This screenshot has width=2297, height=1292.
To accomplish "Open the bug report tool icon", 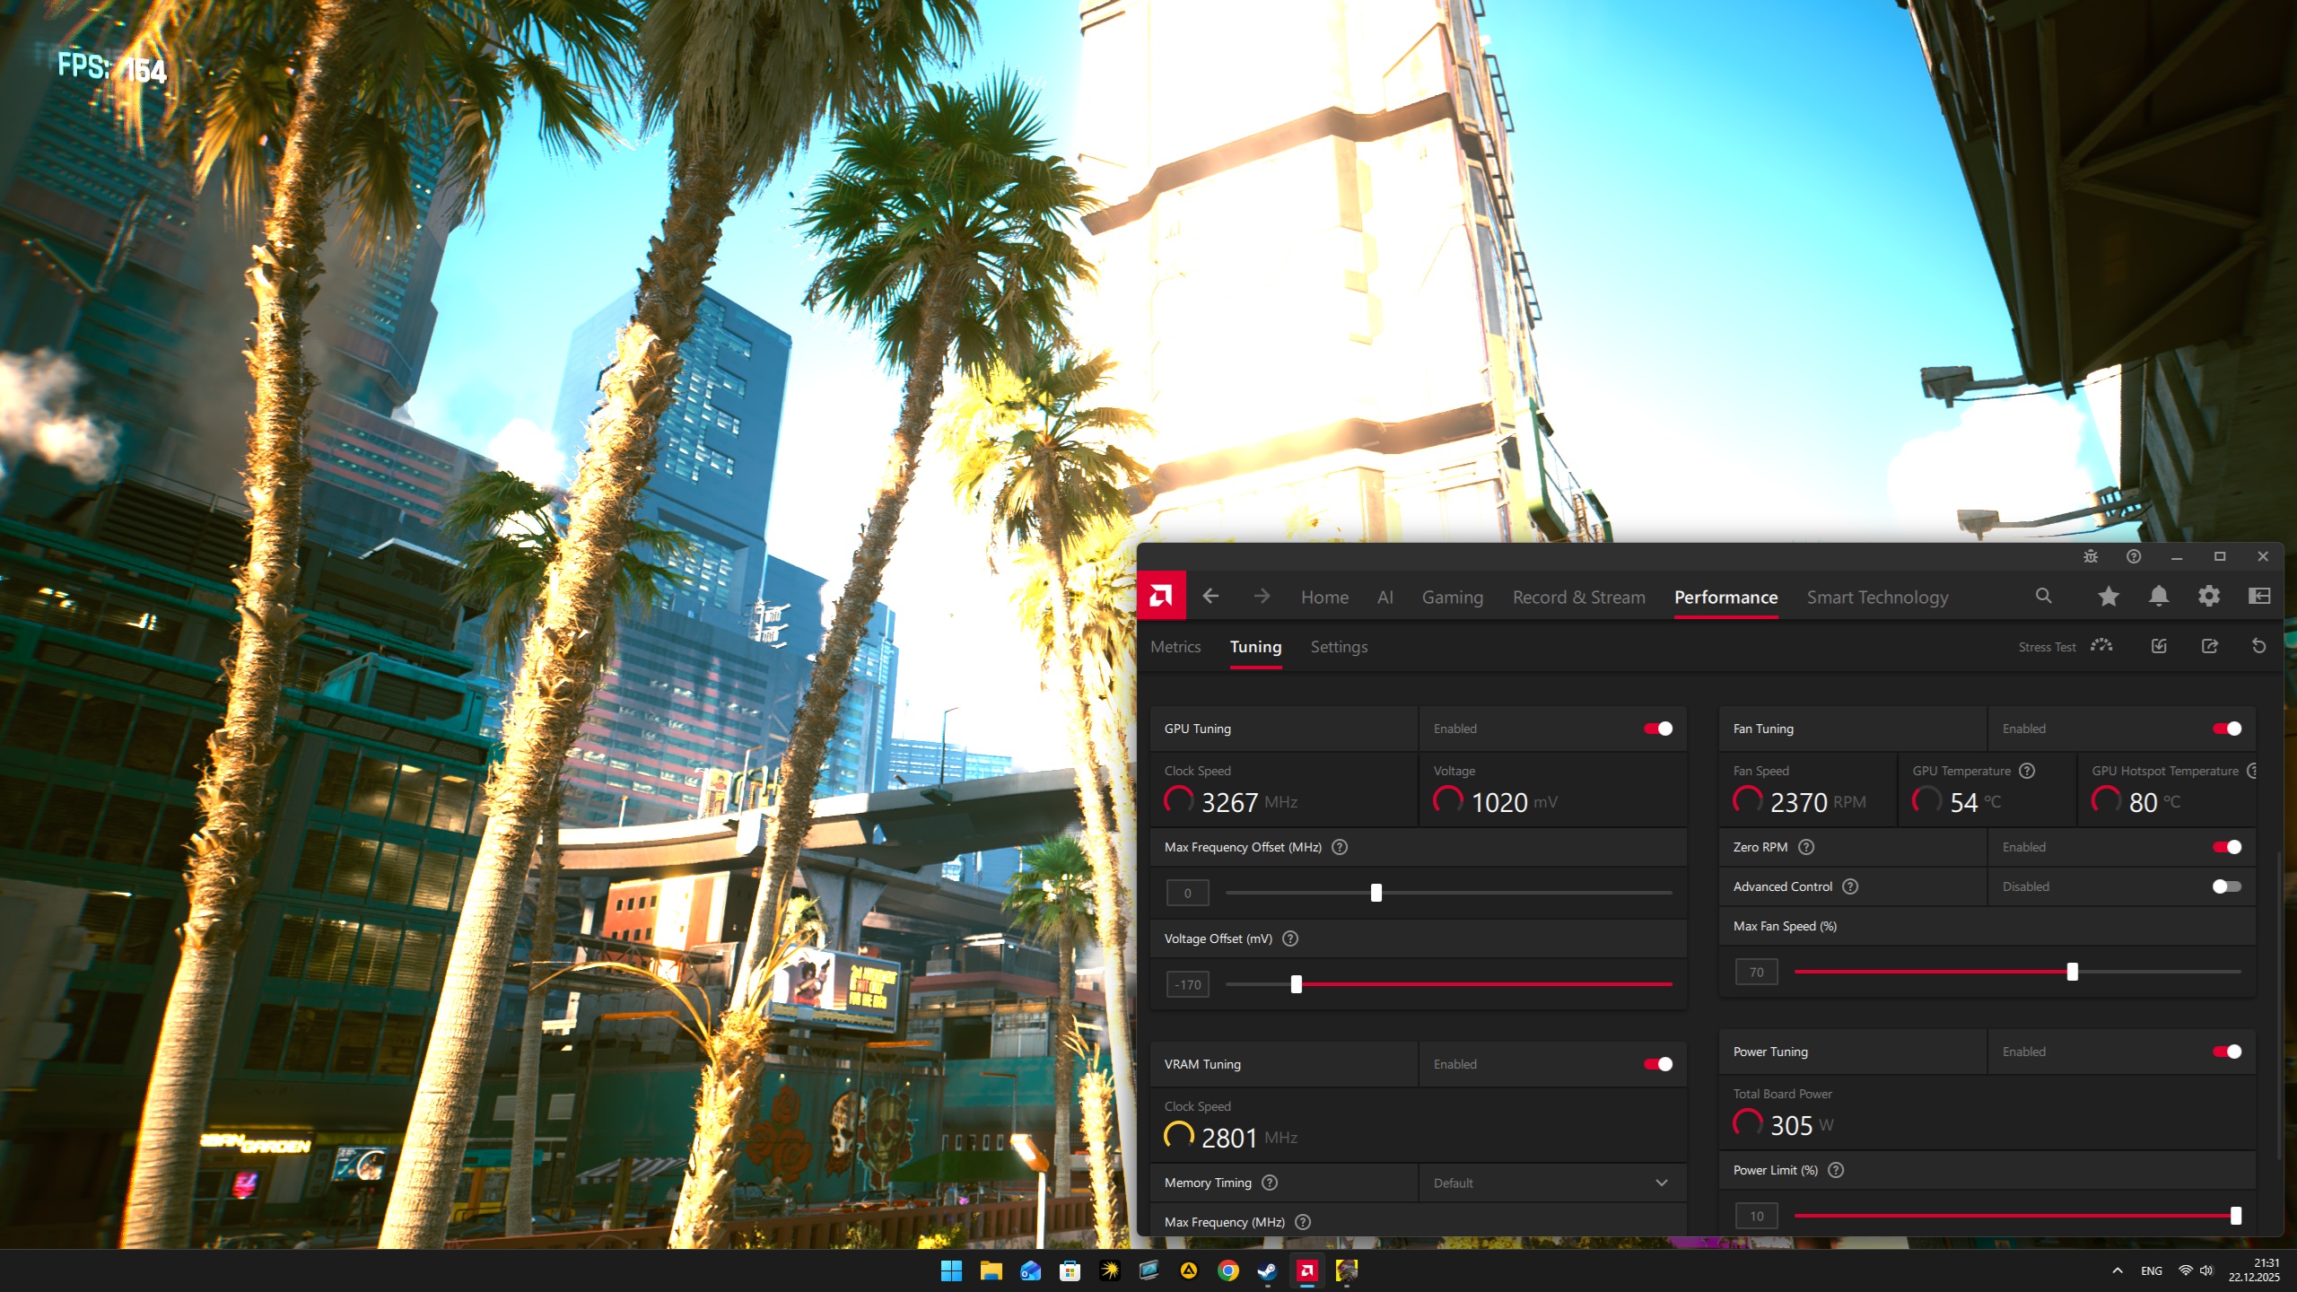I will 2091,556.
